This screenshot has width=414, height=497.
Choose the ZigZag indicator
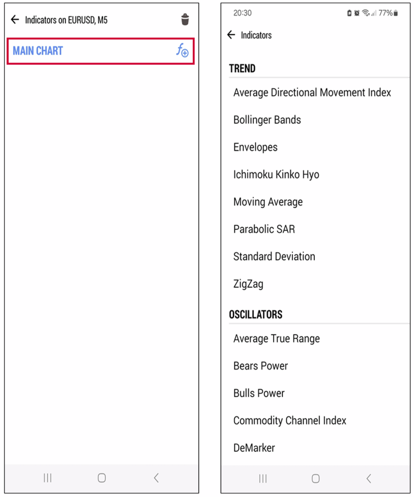click(248, 284)
